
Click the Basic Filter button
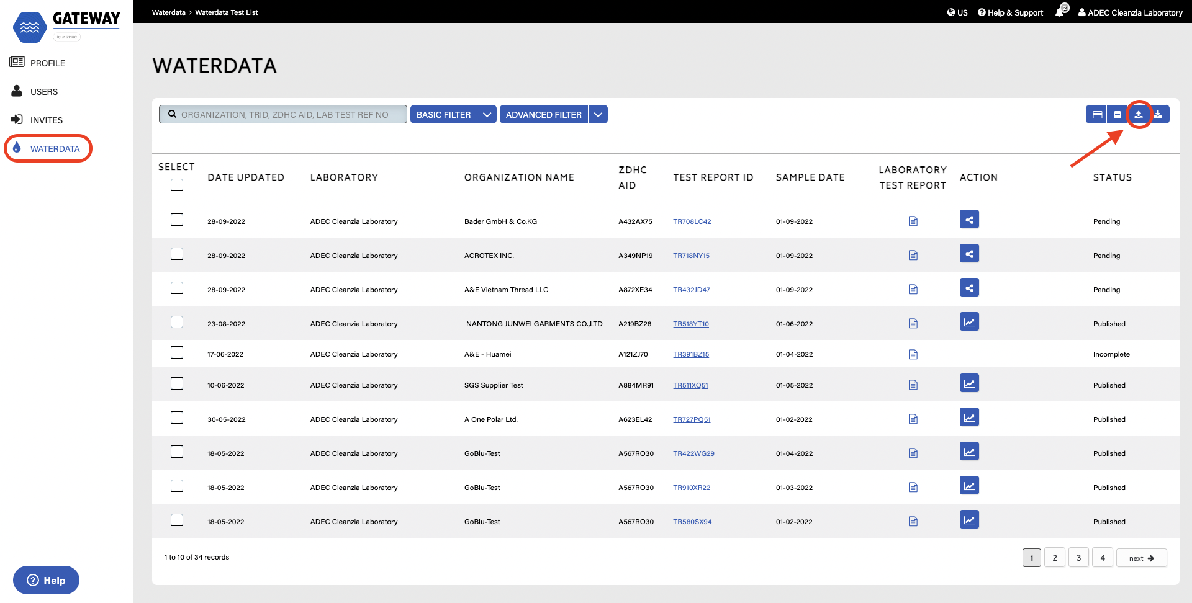tap(443, 115)
